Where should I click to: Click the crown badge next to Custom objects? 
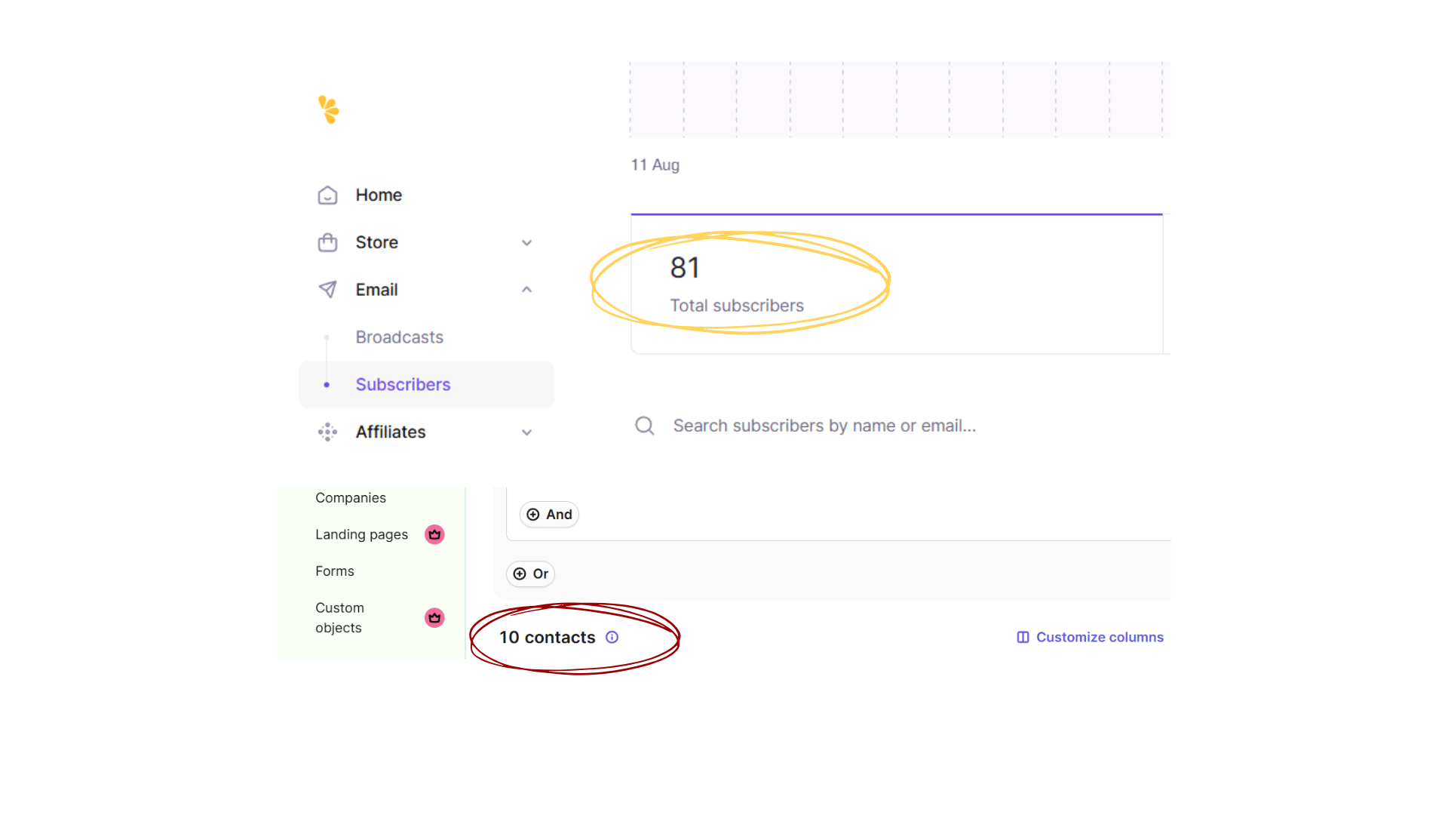pyautogui.click(x=434, y=617)
